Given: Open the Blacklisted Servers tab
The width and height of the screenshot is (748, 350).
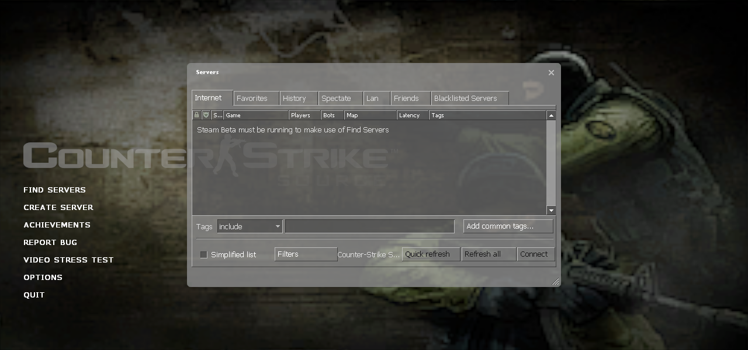Looking at the screenshot, I should coord(470,99).
